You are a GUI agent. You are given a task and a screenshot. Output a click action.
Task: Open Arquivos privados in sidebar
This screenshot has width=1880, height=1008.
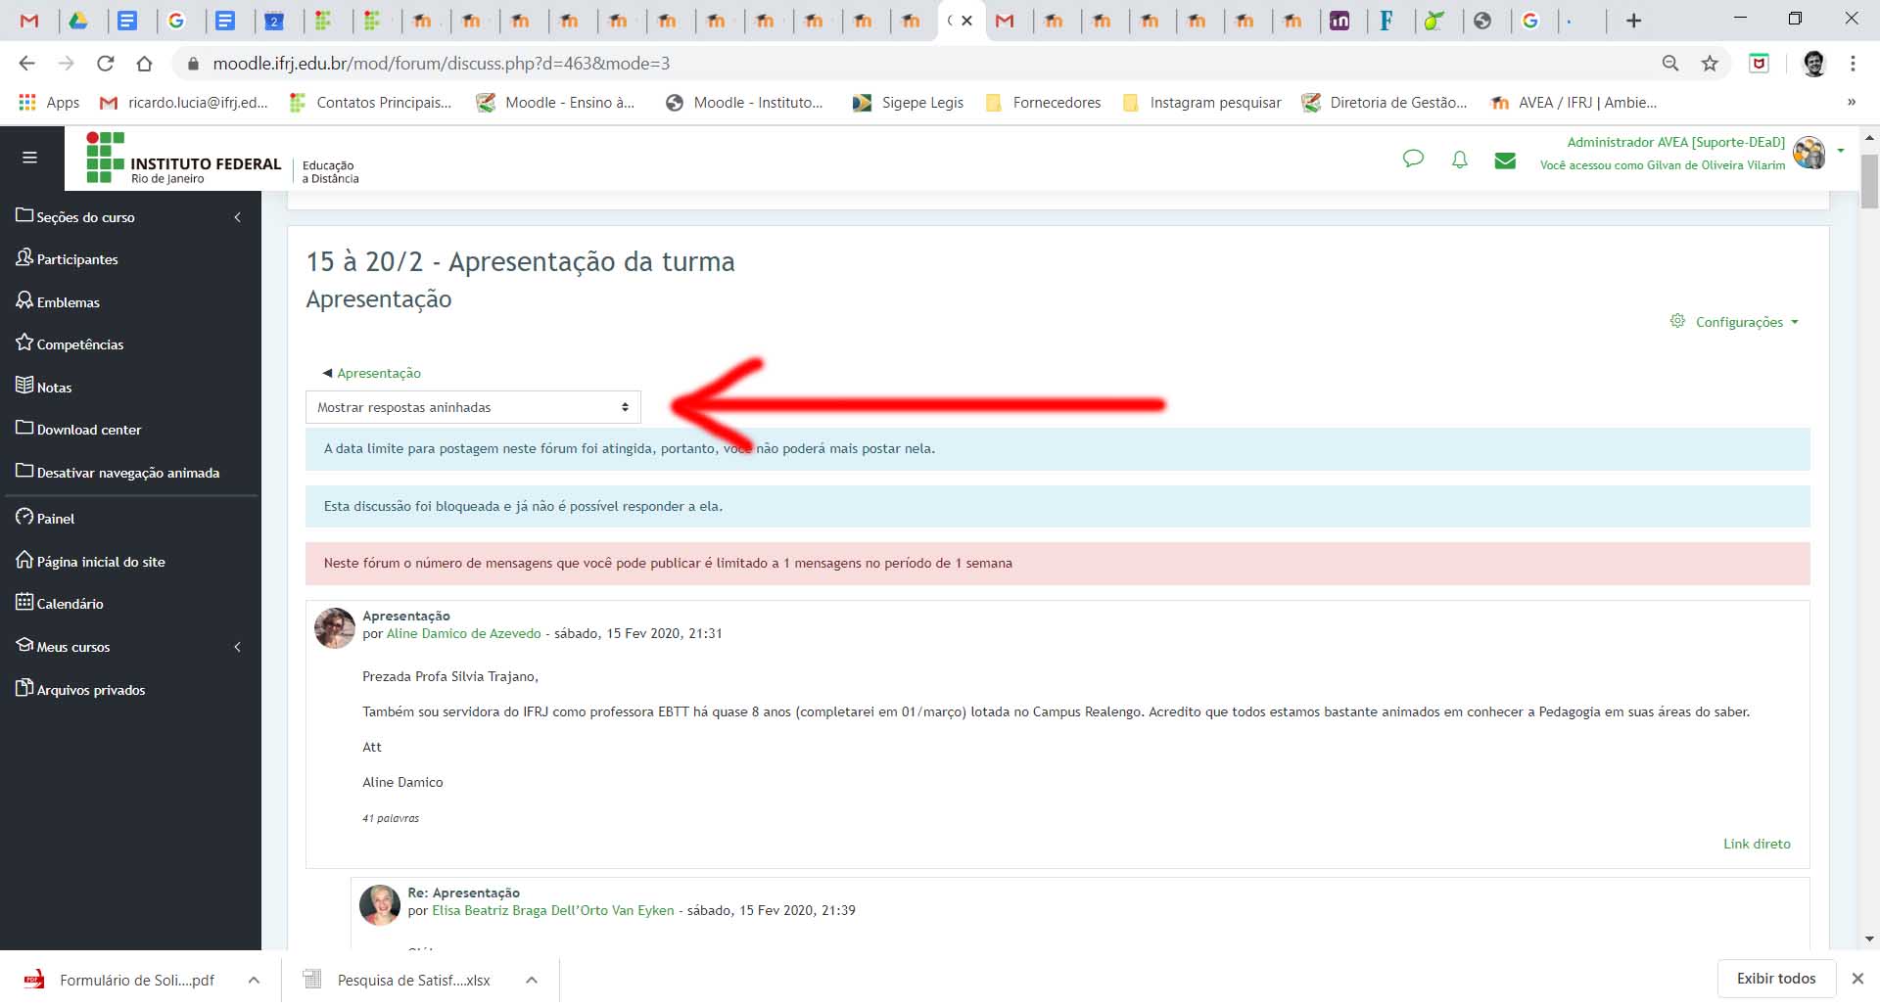tap(80, 690)
